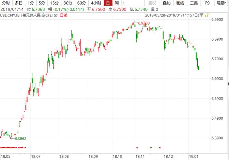This screenshot has height=160, width=229.
Task: Open the date range 2018/05/28-2019/01/14 link
Action: [172, 15]
